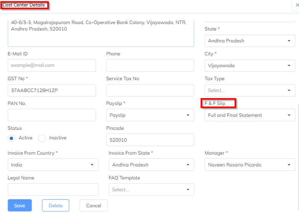Click the Status label
The width and height of the screenshot is (299, 213).
[14, 128]
